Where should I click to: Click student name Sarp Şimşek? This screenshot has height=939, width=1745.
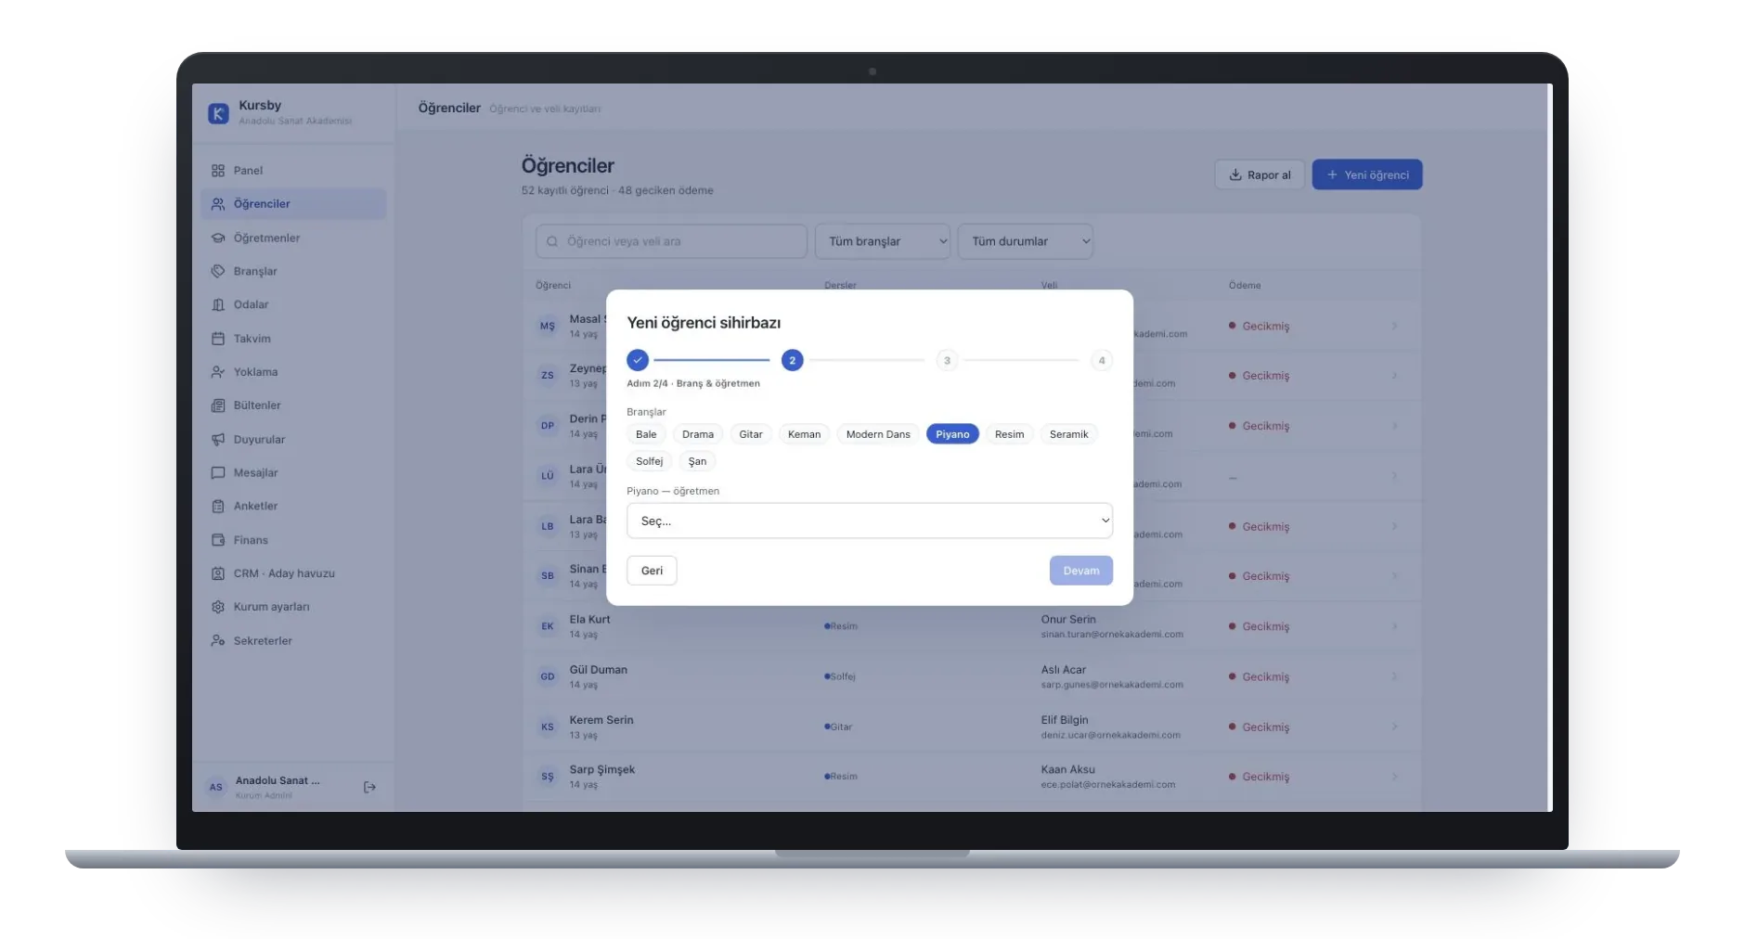602,770
